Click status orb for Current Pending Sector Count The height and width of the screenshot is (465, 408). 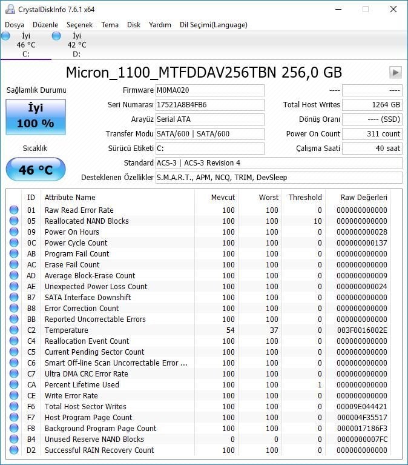(14, 352)
